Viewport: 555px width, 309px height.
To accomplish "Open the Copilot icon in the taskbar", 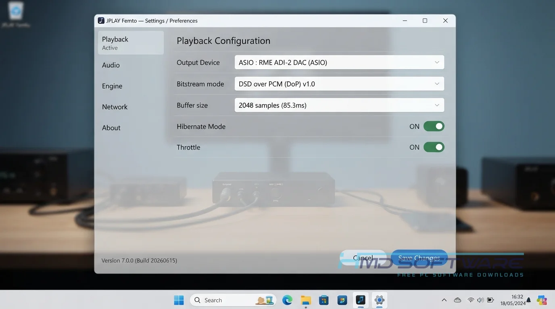I will tap(542, 300).
